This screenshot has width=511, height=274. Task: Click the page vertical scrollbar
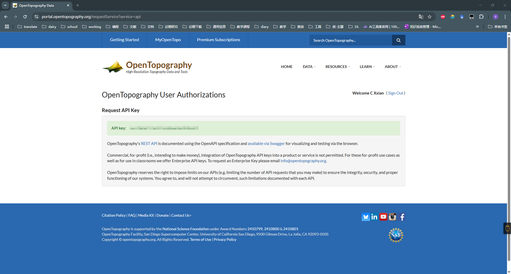click(509, 149)
